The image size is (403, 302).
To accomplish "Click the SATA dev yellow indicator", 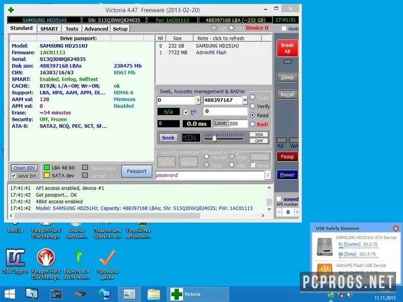I will 47,176.
